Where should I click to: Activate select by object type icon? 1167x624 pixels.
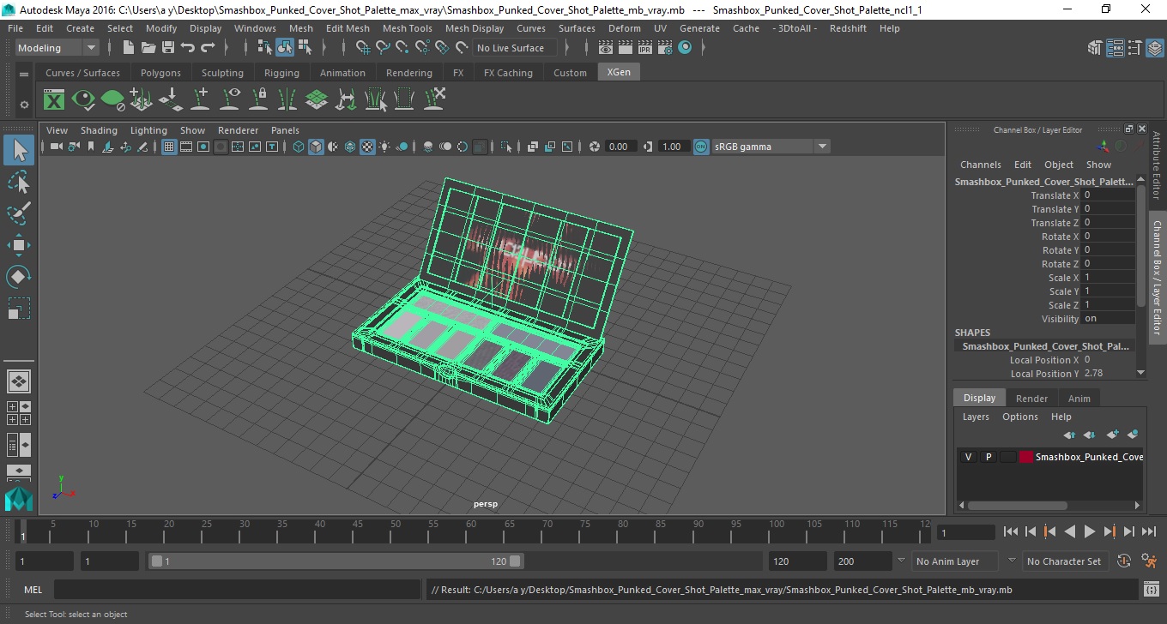tap(285, 48)
